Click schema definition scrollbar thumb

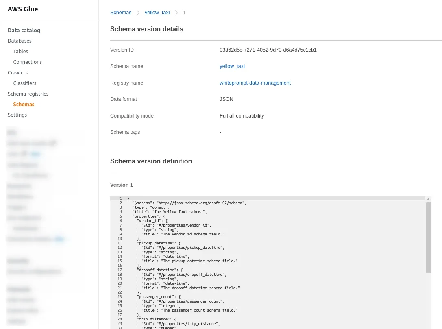(x=428, y=237)
